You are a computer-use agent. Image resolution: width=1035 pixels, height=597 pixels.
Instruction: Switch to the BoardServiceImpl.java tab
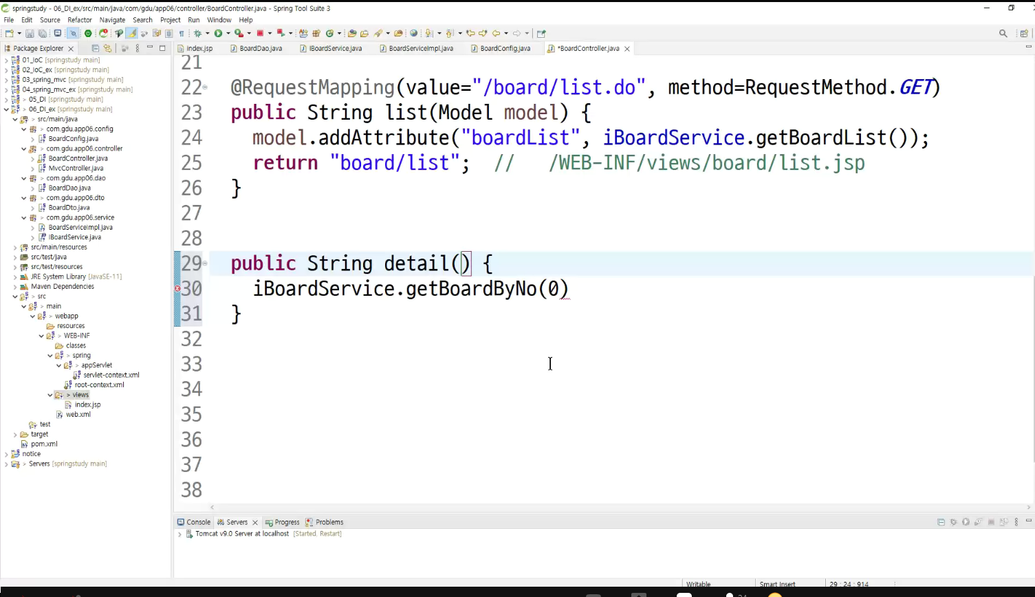point(415,48)
